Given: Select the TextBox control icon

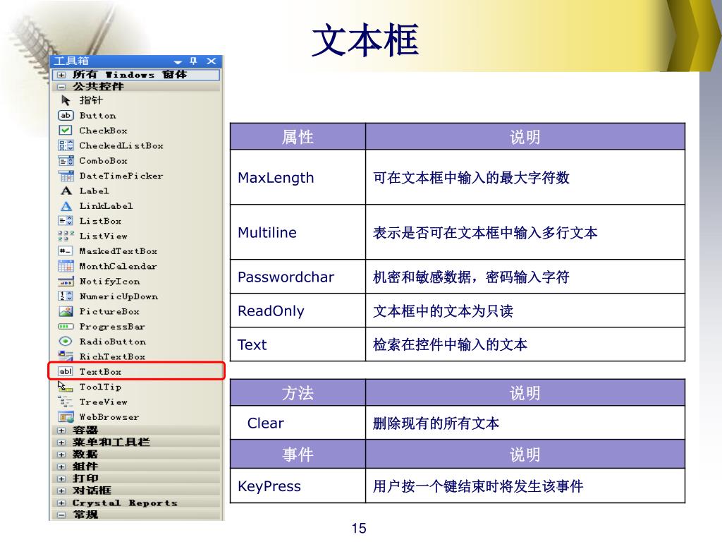Looking at the screenshot, I should pos(66,371).
